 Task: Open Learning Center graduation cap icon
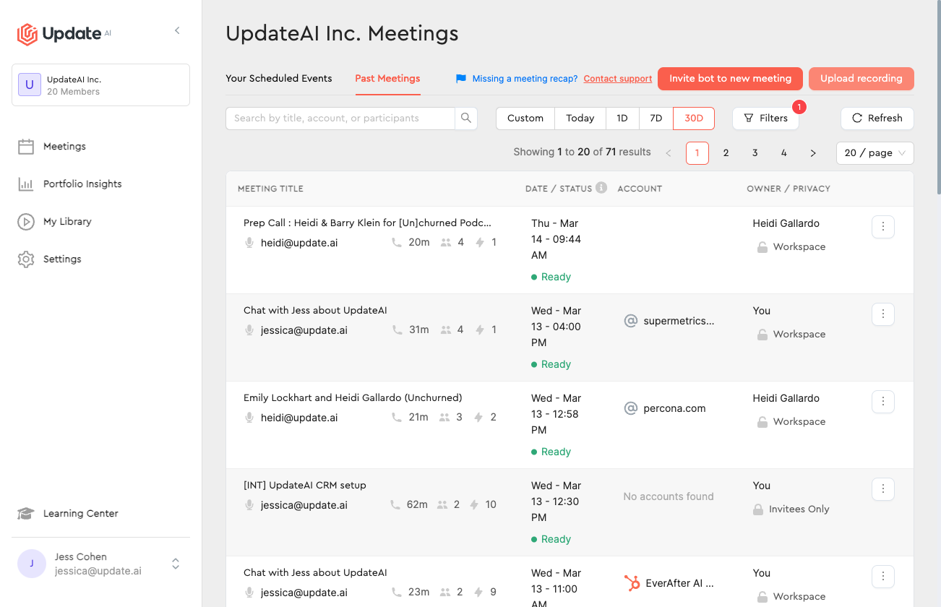[26, 514]
